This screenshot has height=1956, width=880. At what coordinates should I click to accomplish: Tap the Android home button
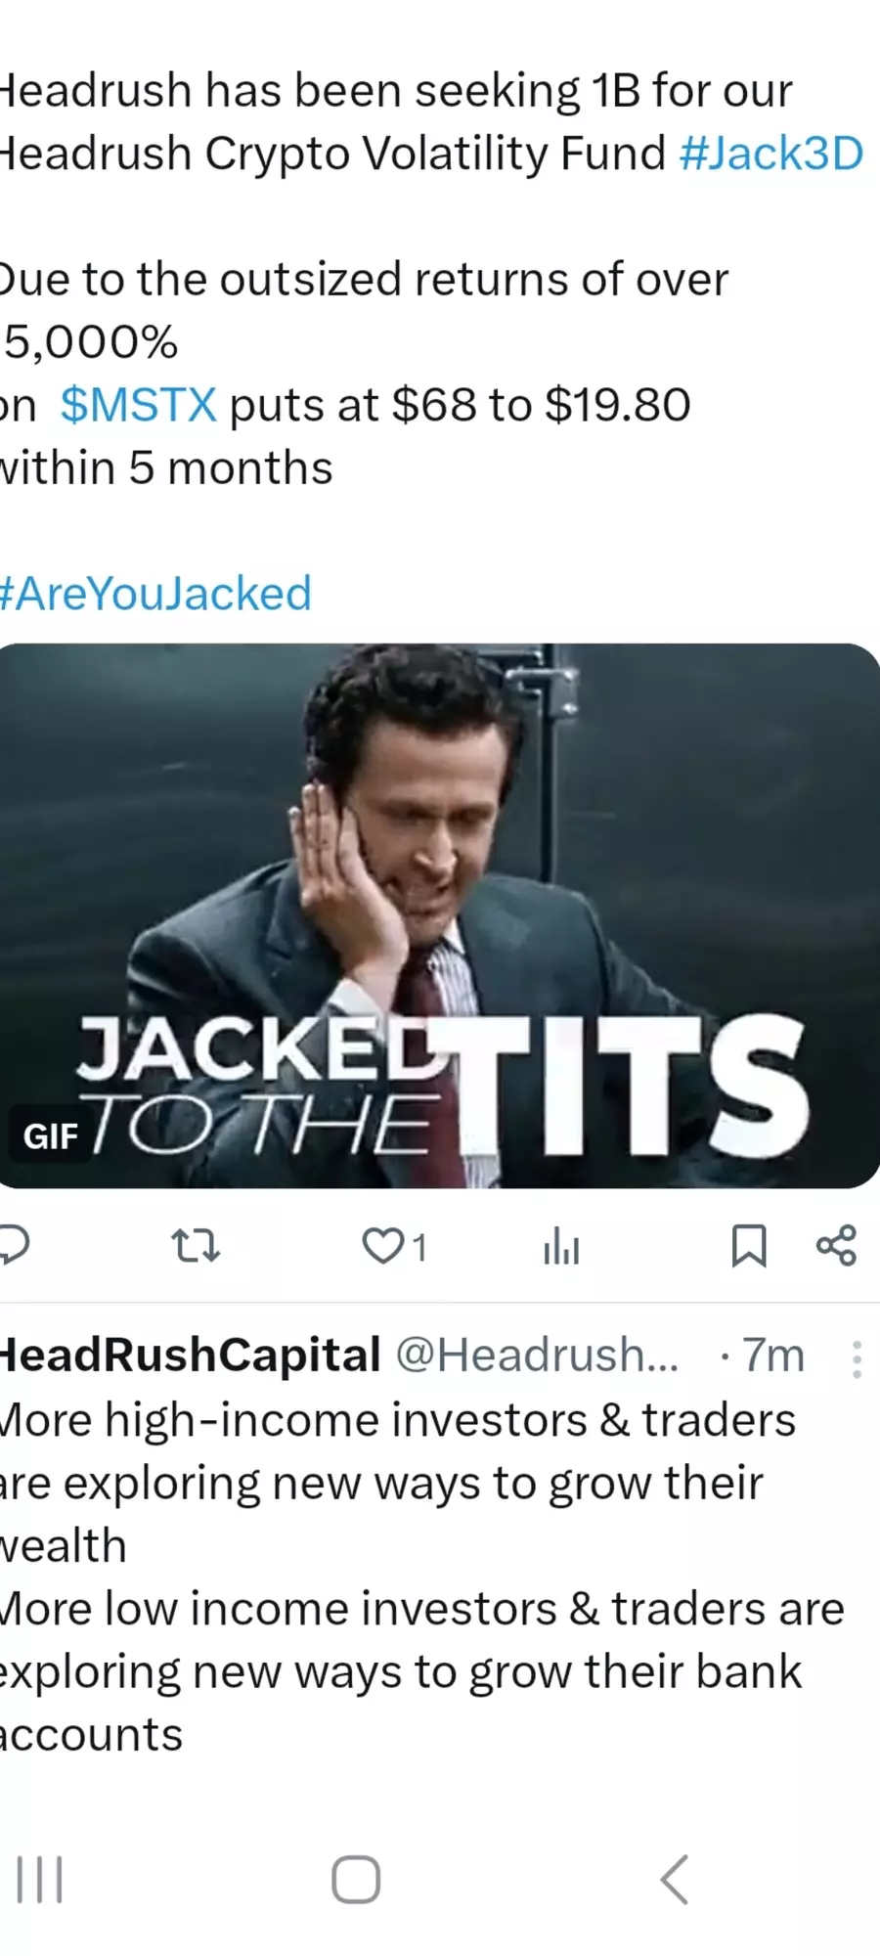[x=356, y=1880]
